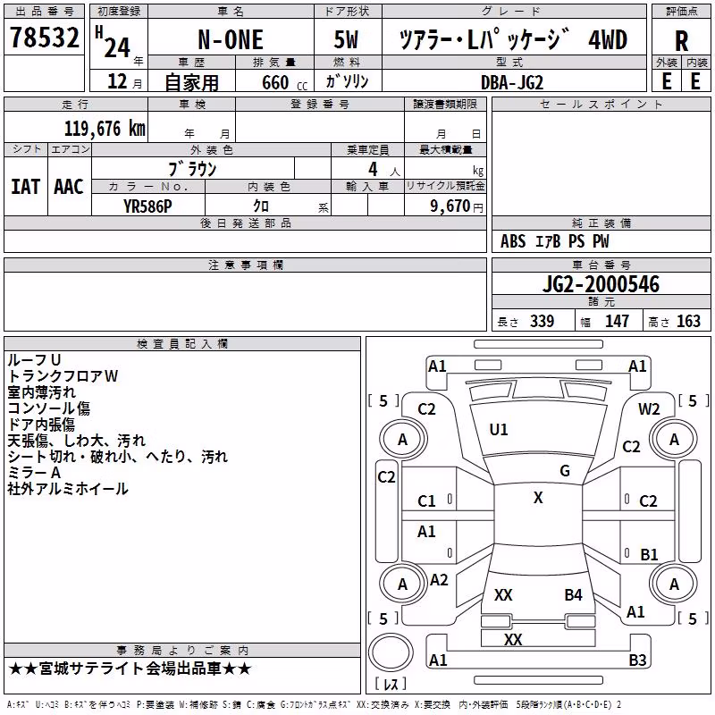
Task: Click the registration month 12月
Action: [x=124, y=81]
